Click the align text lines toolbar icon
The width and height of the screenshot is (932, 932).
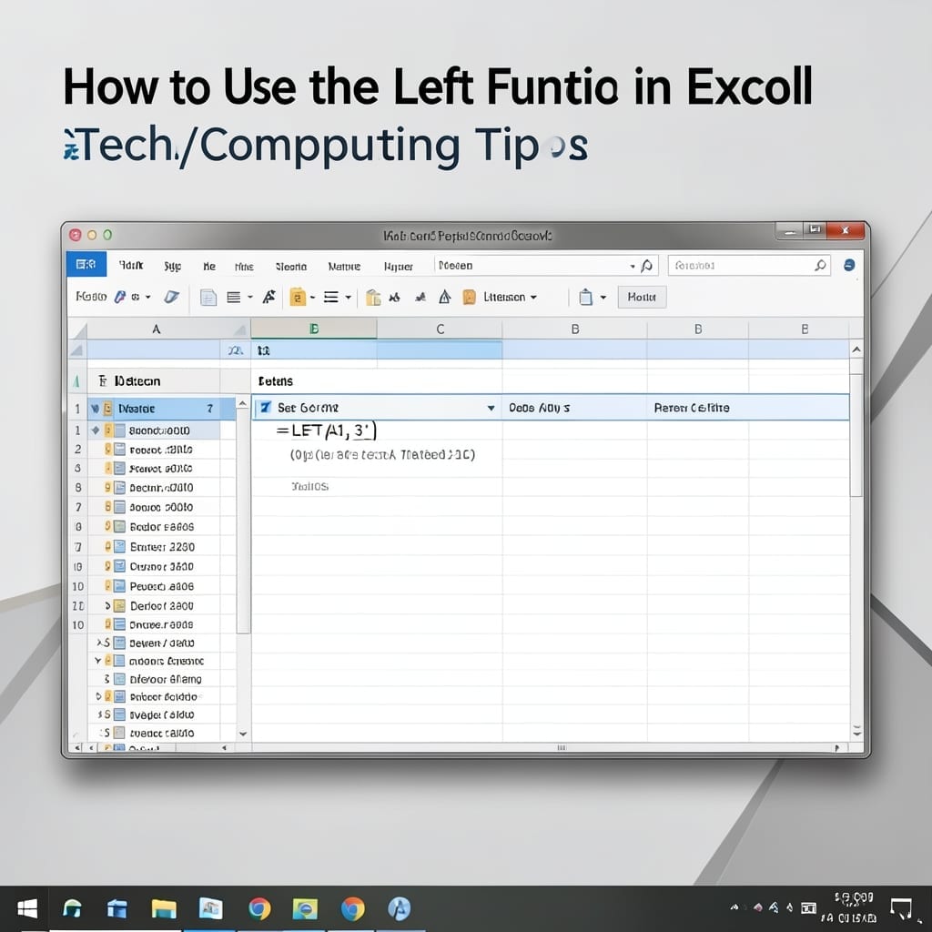point(234,297)
